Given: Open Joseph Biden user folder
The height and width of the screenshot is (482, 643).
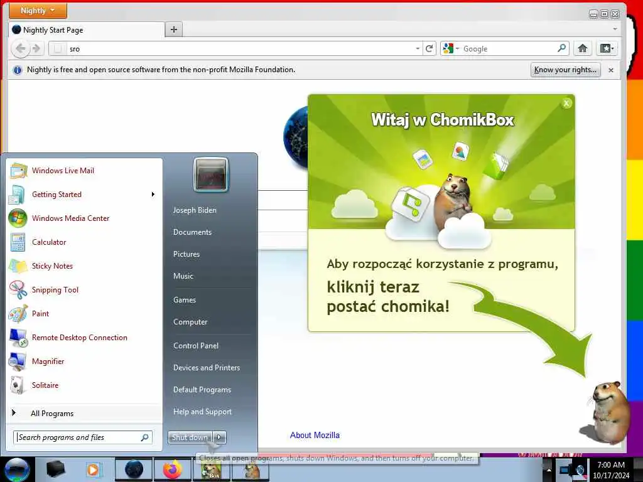Looking at the screenshot, I should [195, 210].
